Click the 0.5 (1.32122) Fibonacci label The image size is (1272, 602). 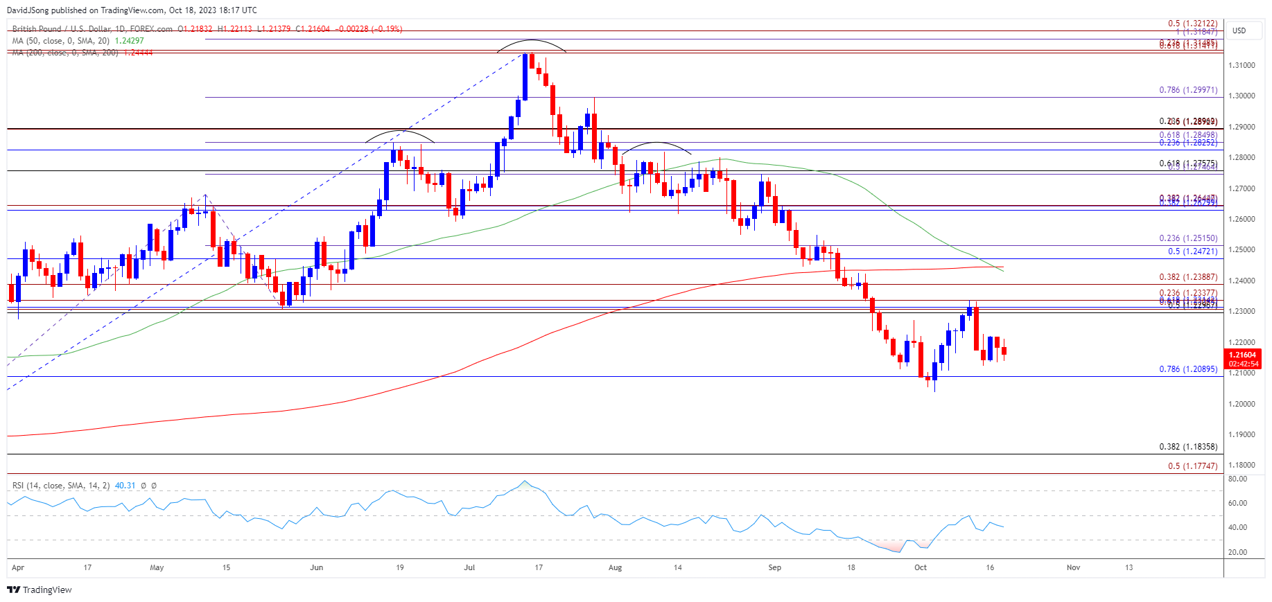(x=1192, y=24)
